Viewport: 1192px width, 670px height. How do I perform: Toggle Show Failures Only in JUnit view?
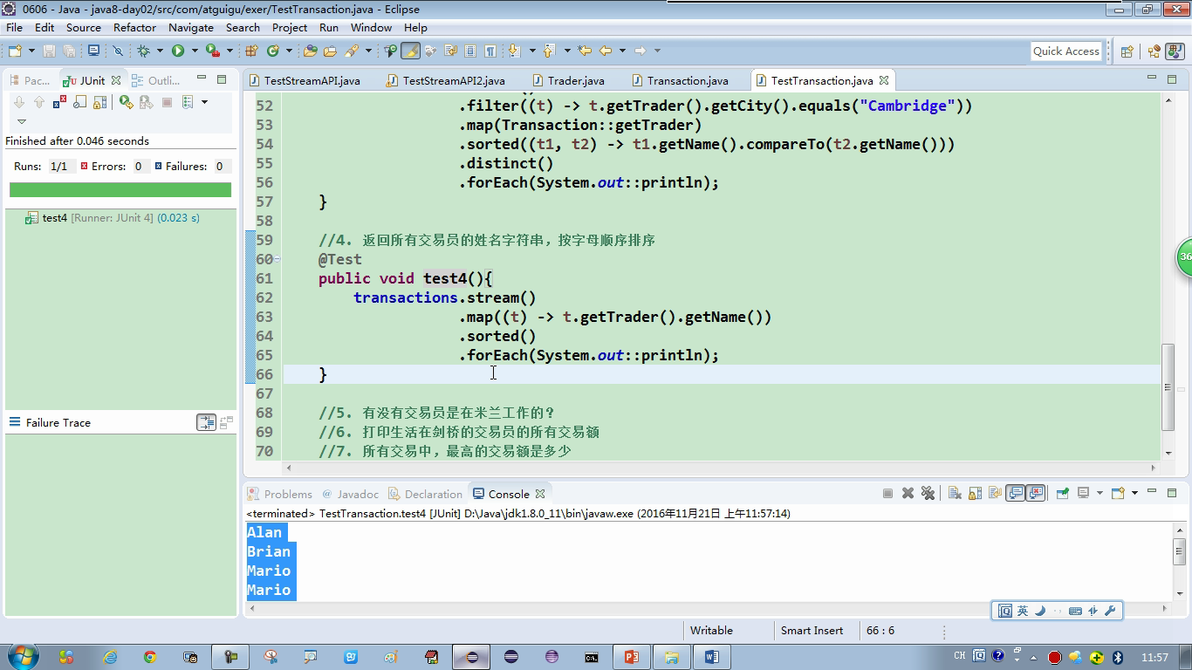coord(59,102)
